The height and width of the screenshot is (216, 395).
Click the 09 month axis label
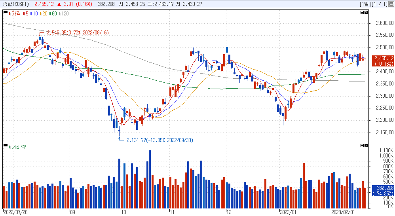[x=72, y=212]
